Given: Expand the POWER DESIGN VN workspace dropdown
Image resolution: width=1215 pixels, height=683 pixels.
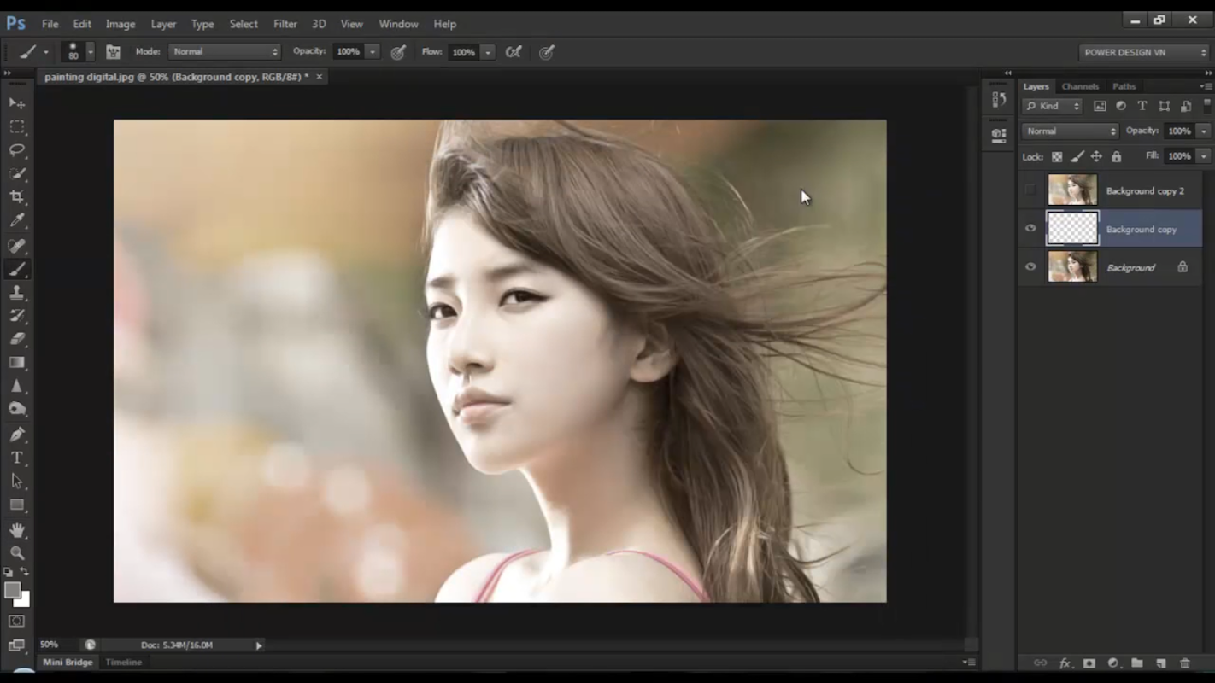Looking at the screenshot, I should (x=1143, y=52).
